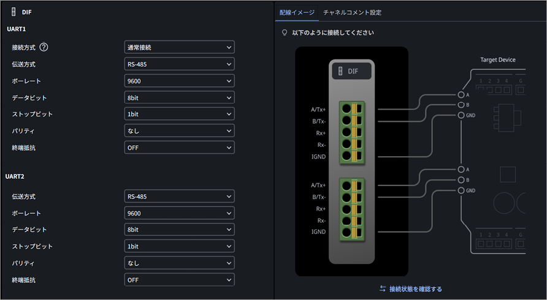Click the lightbulb hint icon

(285, 32)
